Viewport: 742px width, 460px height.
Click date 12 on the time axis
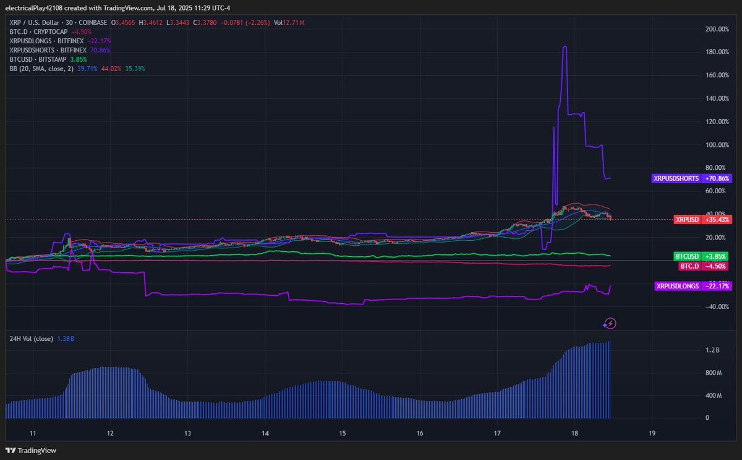(x=110, y=433)
